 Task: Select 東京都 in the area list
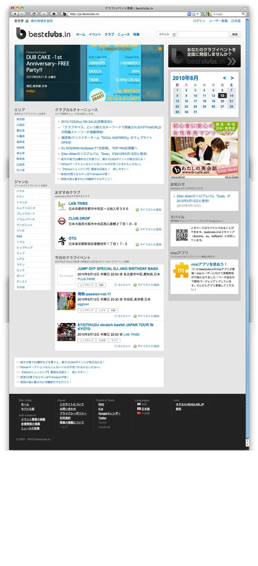(x=20, y=119)
